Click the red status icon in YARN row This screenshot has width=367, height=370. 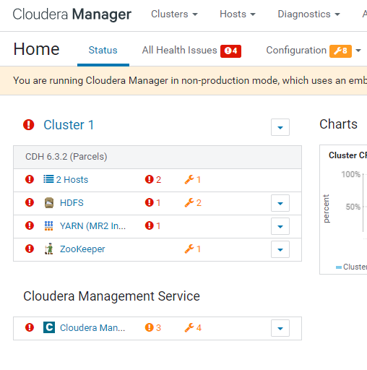(30, 225)
